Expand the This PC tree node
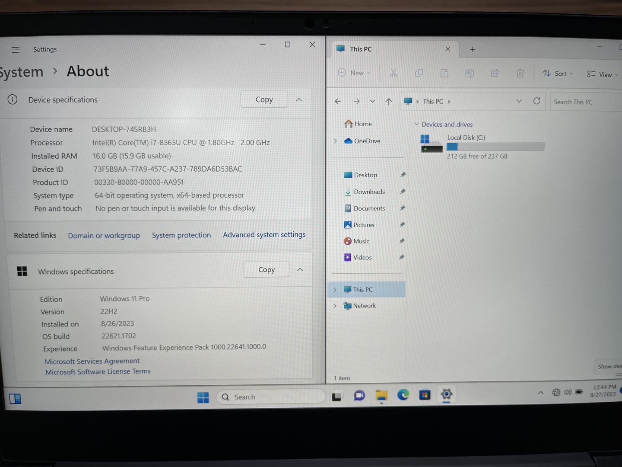This screenshot has height=467, width=622. (x=335, y=289)
